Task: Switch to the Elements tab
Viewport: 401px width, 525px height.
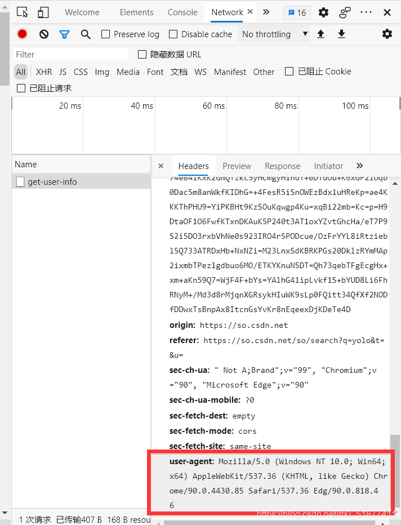Action: 136,12
